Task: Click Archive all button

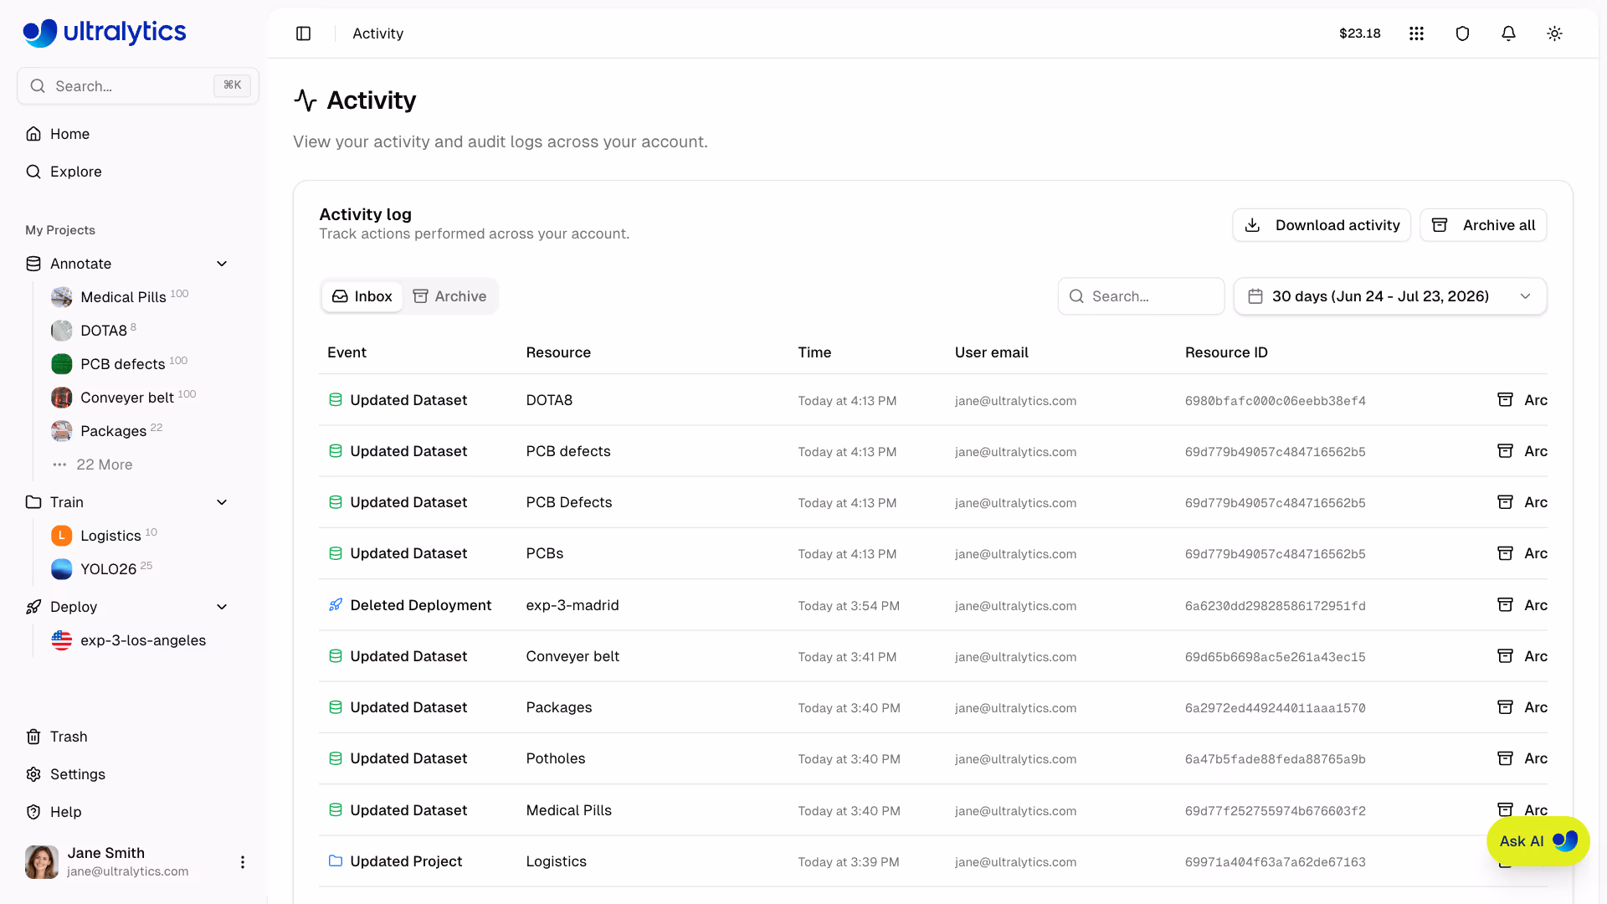Action: [1483, 225]
